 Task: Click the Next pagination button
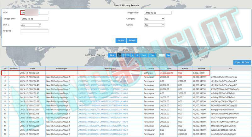point(144,55)
